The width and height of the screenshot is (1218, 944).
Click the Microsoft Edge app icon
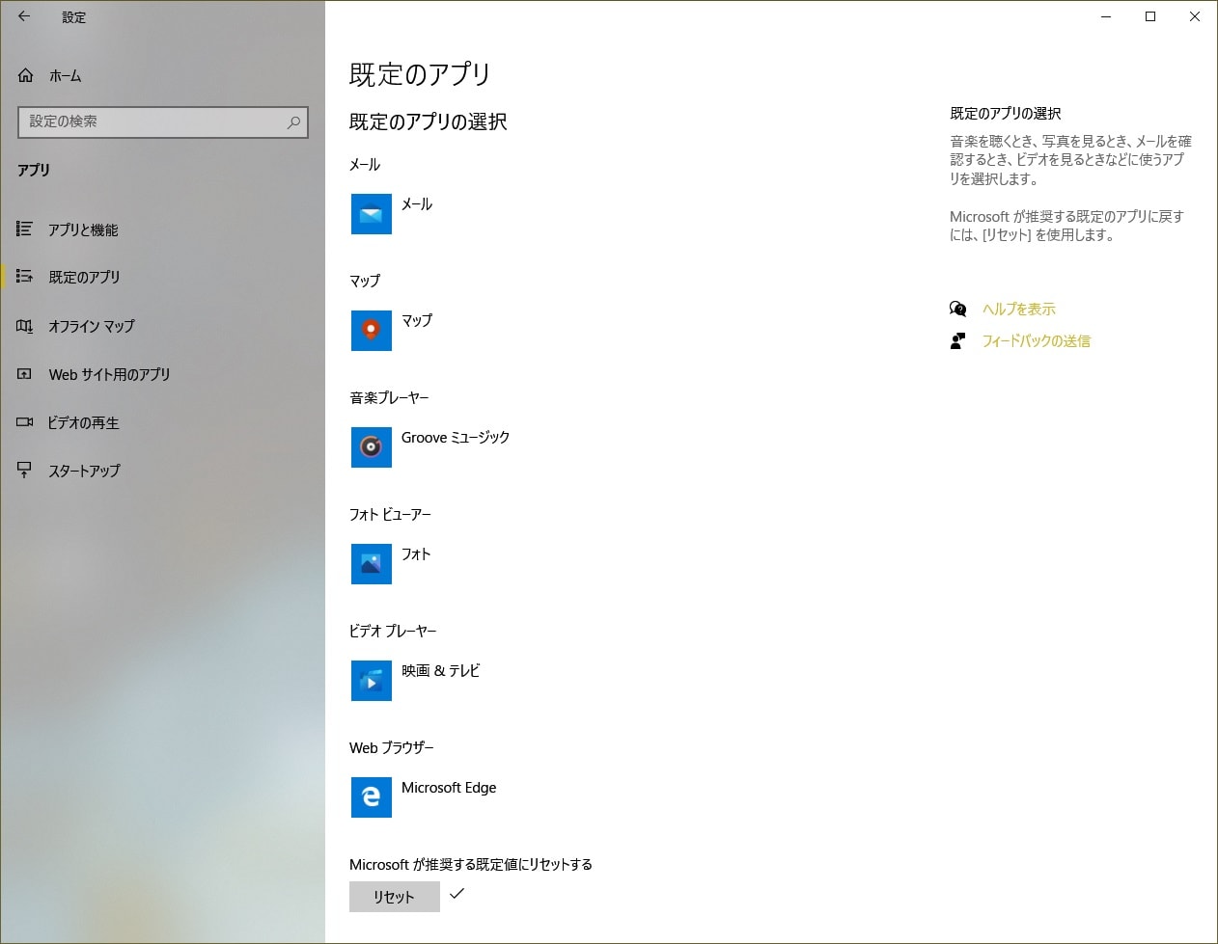(x=372, y=797)
